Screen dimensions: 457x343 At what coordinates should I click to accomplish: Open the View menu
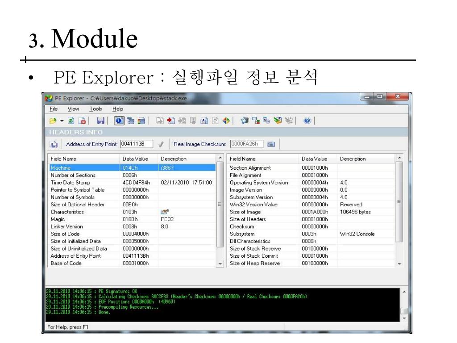(x=73, y=109)
